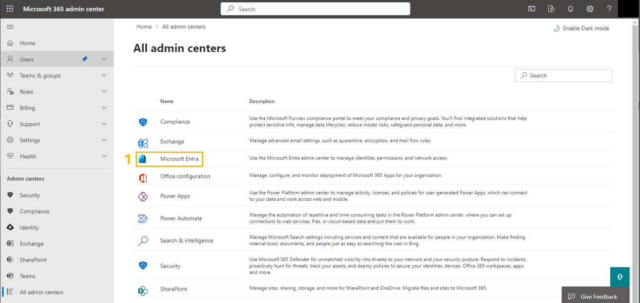Click the Microsoft Entra icon
This screenshot has width=640, height=303.
142,159
